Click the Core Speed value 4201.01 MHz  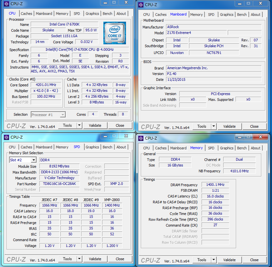click(x=46, y=85)
